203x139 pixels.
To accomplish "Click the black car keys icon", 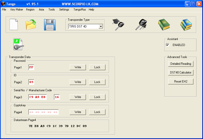I will (x=141, y=24).
